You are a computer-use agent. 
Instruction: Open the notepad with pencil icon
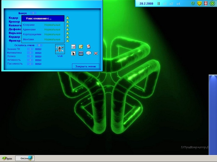coord(81,47)
